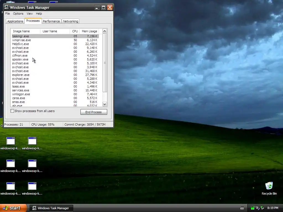This screenshot has height=212, width=283.
Task: Enable Show processes from all users checkbox
Action: click(12, 111)
